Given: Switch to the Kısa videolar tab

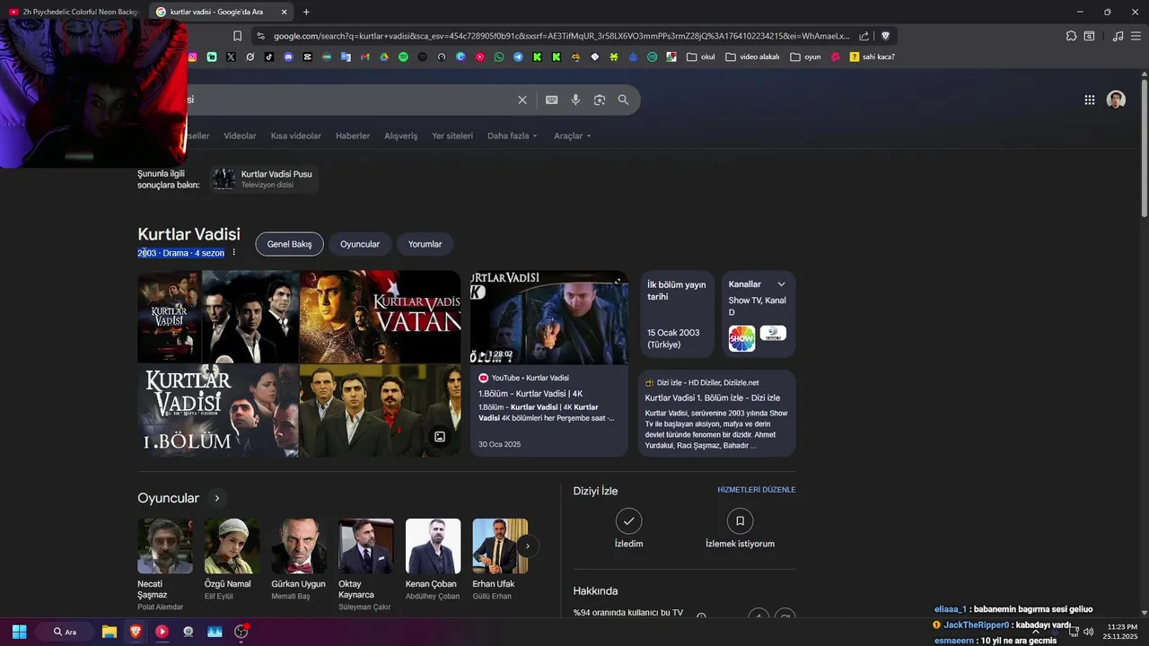Looking at the screenshot, I should (296, 135).
